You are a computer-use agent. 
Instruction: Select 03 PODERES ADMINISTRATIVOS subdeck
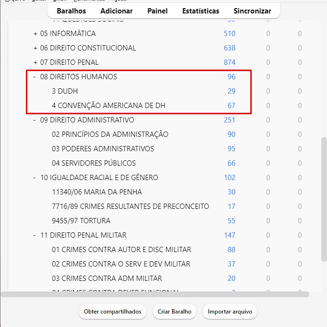103,149
